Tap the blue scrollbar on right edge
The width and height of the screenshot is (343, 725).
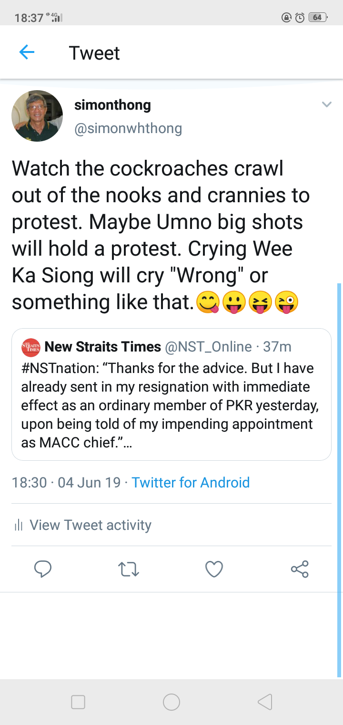[339, 477]
